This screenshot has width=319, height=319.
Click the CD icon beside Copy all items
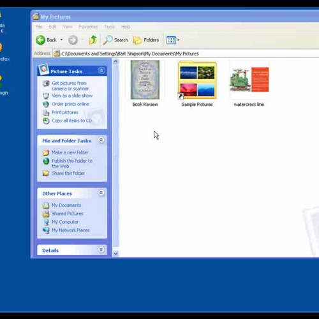[46, 121]
